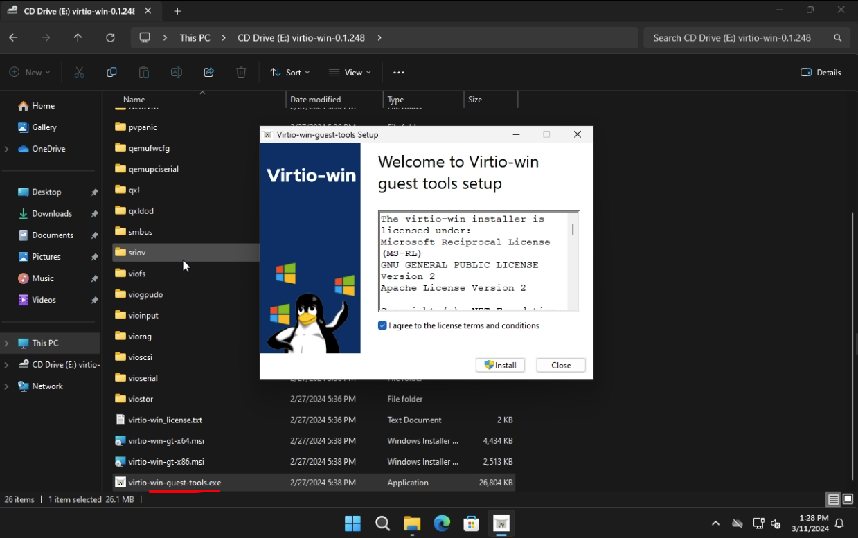Screen dimensions: 858x538
Task: Open a new File Explorer tab
Action: [177, 11]
